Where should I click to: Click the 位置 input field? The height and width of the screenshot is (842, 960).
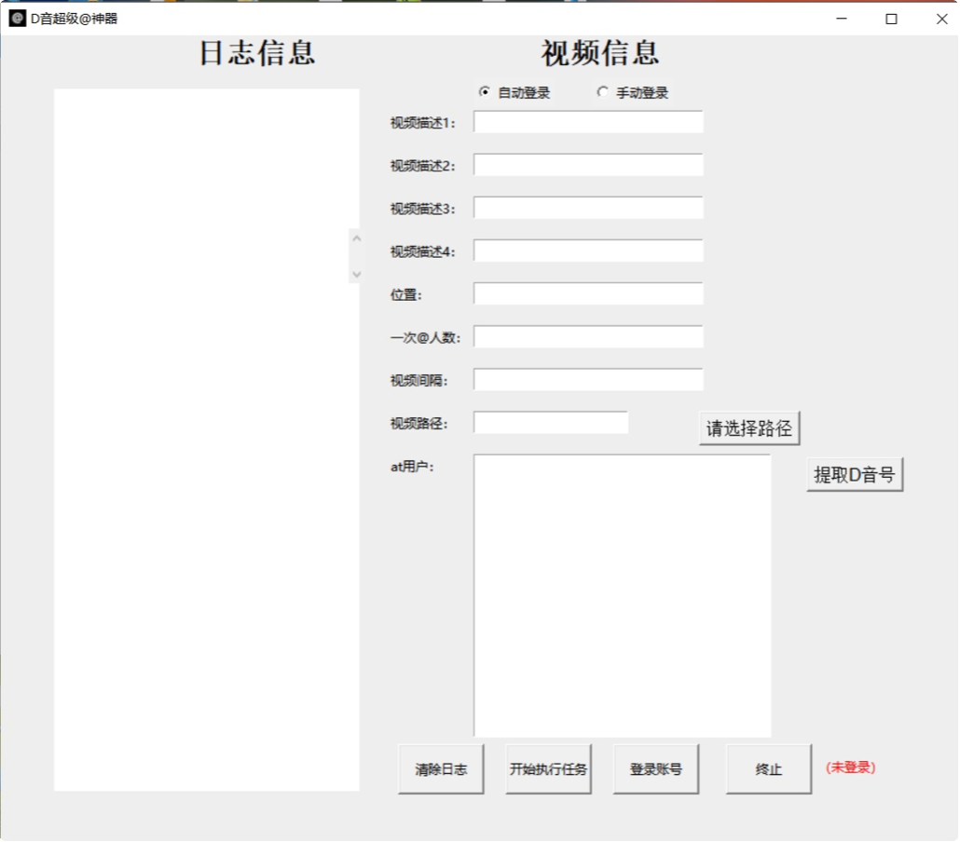(x=588, y=293)
